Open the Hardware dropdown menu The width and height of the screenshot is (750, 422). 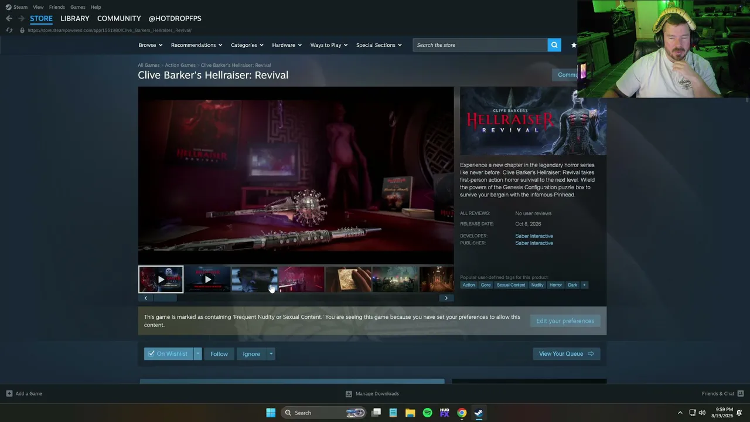[287, 45]
